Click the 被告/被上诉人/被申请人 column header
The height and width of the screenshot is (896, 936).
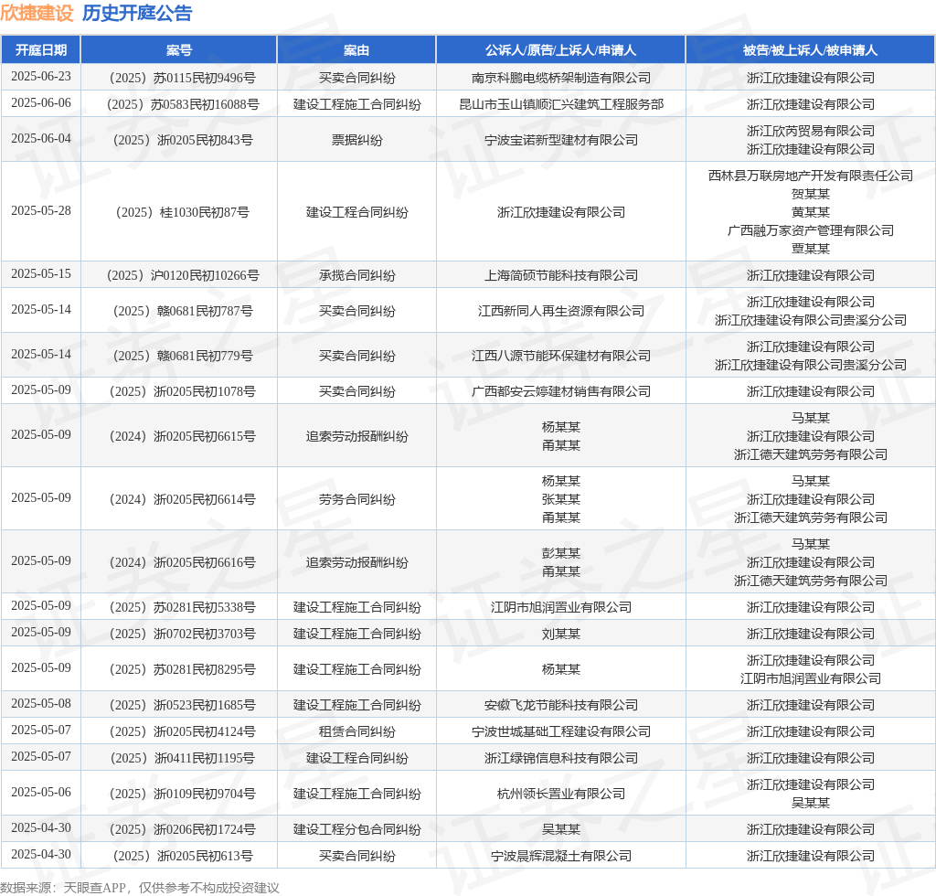[x=810, y=50]
